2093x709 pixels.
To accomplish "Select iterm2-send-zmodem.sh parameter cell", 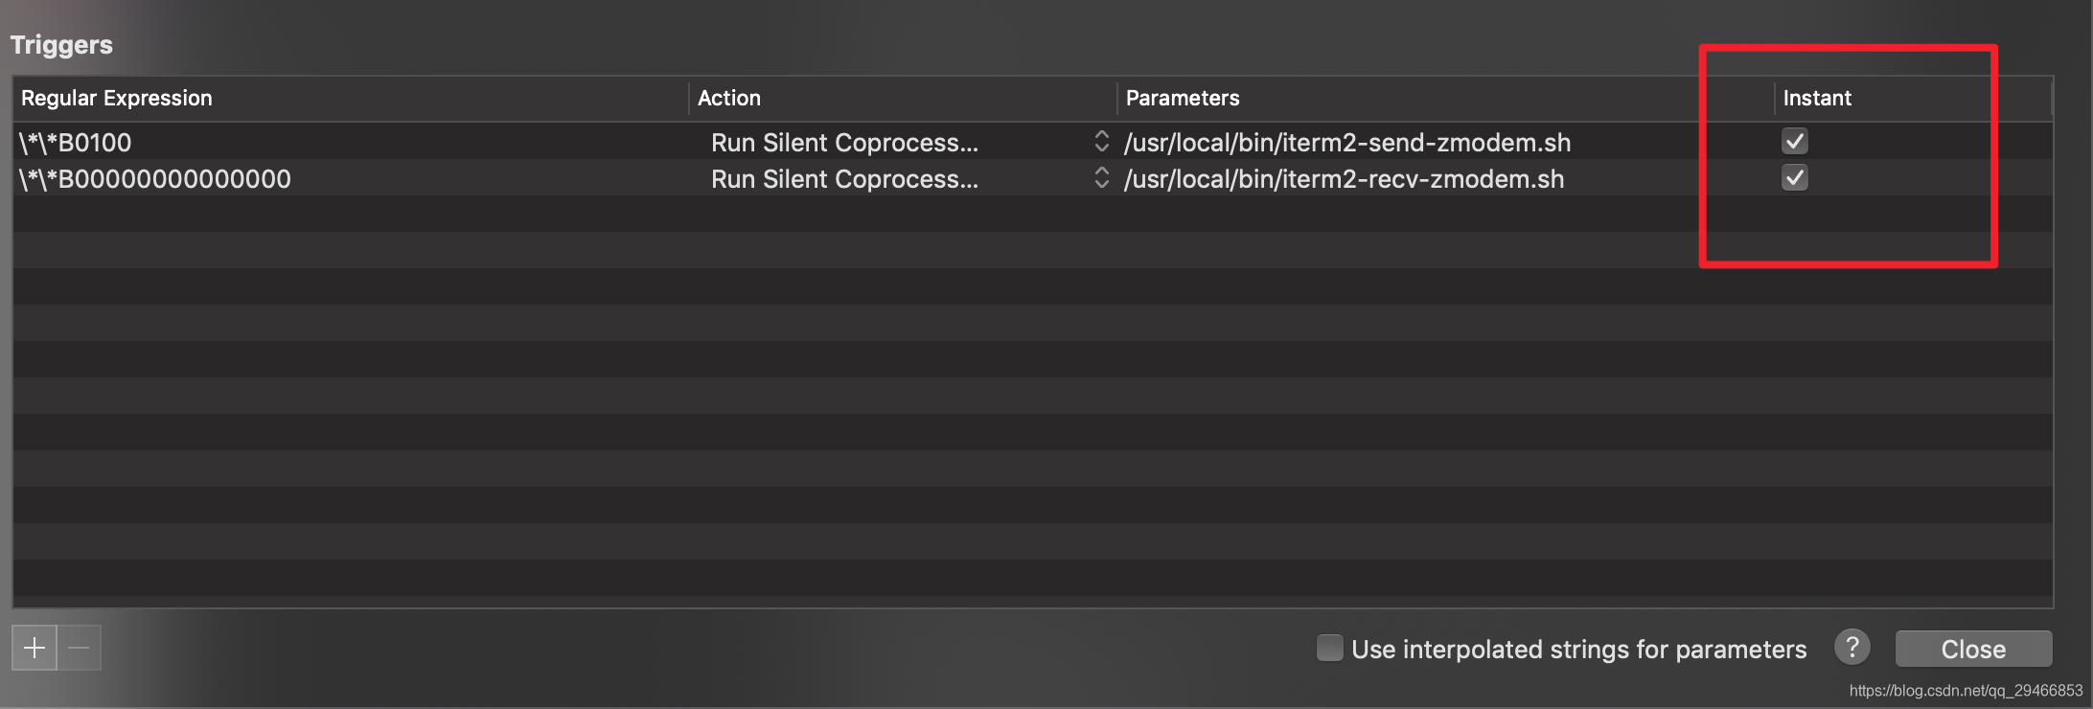I will [1446, 142].
